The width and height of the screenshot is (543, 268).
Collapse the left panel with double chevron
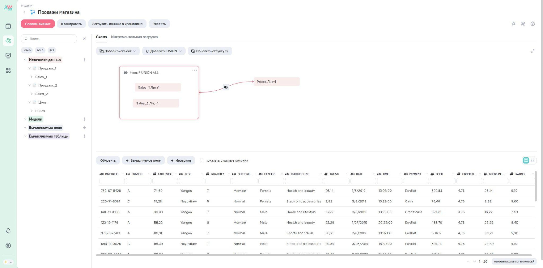click(x=84, y=39)
